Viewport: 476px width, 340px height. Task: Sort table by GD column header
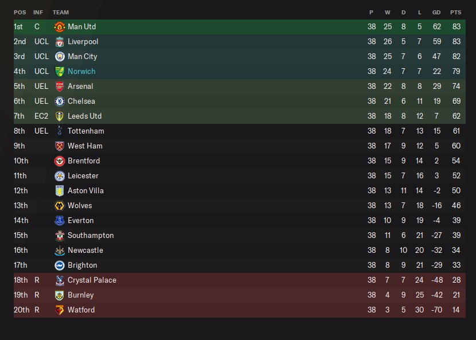point(437,12)
